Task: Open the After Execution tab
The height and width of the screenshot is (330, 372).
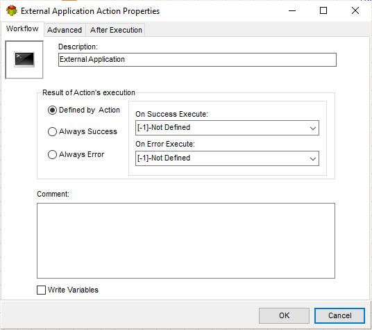Action: (x=116, y=30)
